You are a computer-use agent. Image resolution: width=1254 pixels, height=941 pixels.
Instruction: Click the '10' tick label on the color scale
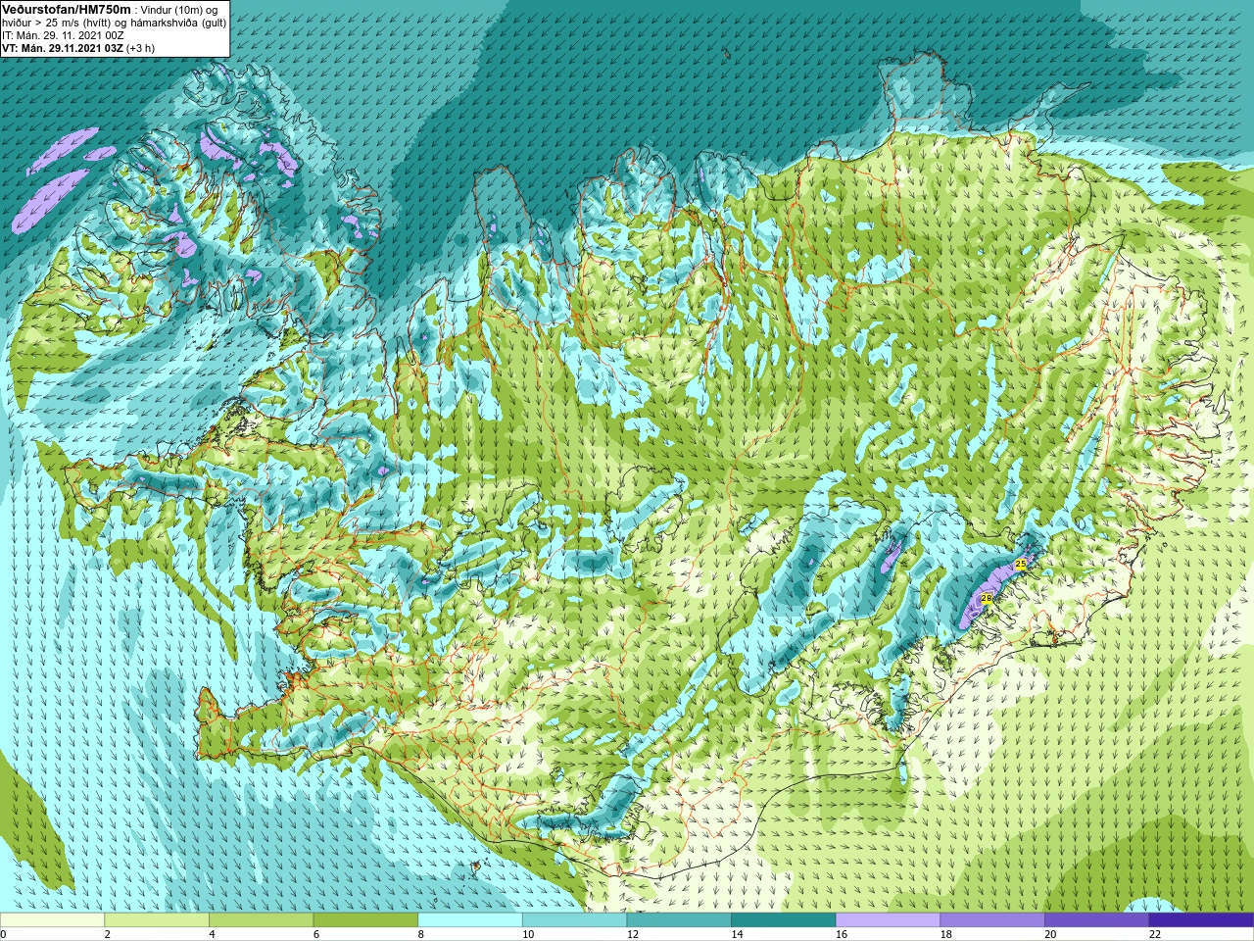click(x=528, y=934)
